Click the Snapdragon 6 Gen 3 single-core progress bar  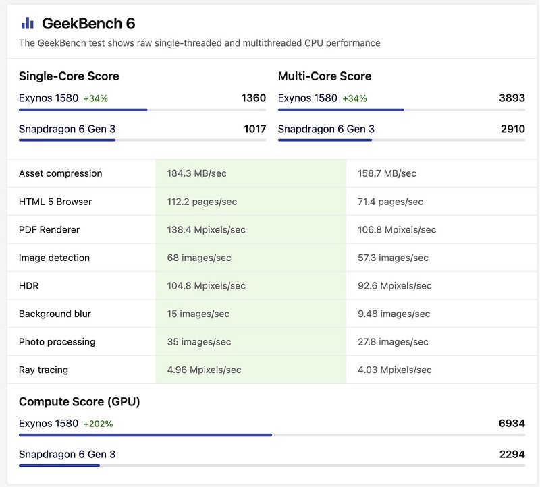(142, 140)
